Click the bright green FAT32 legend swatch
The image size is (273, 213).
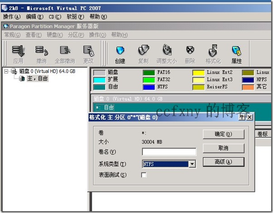149,80
